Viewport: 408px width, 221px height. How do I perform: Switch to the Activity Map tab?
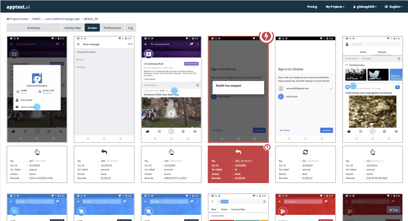click(x=72, y=28)
